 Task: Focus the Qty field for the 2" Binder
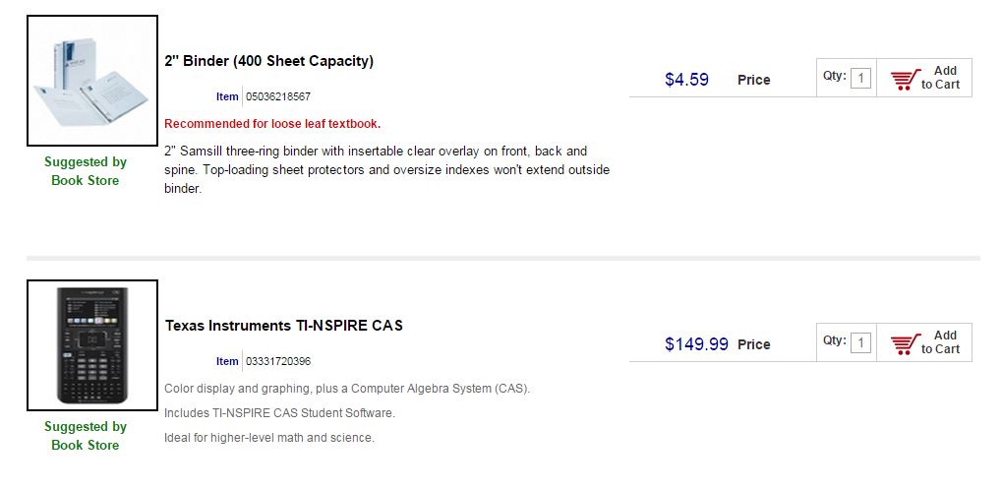point(860,78)
